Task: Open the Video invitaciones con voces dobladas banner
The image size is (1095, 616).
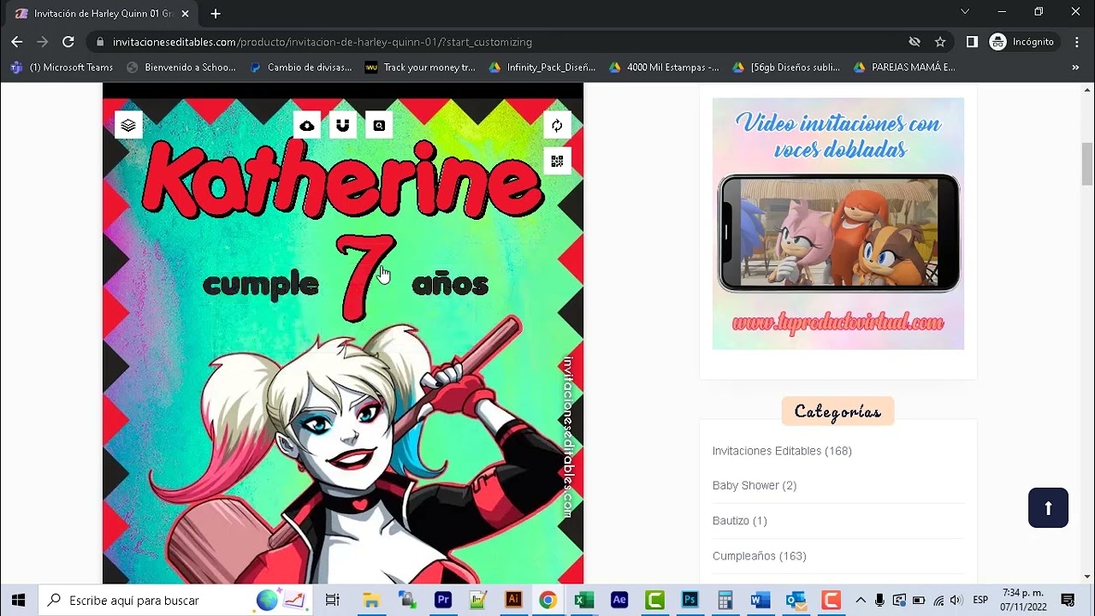Action: [x=838, y=223]
